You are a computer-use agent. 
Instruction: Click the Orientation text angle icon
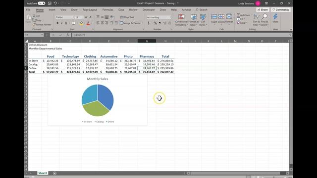(x=112, y=17)
